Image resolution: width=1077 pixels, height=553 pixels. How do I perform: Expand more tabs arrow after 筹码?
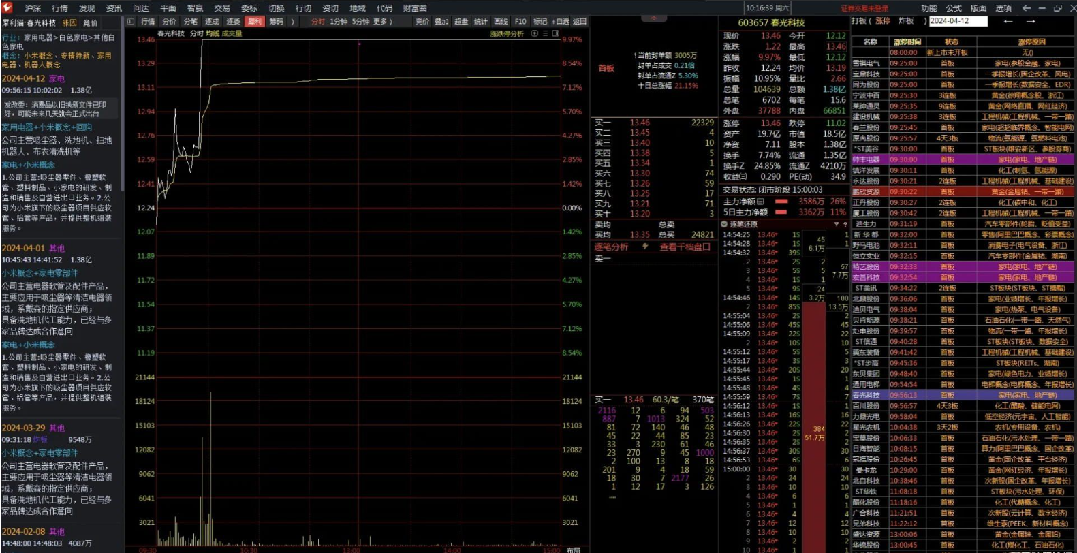pyautogui.click(x=293, y=22)
